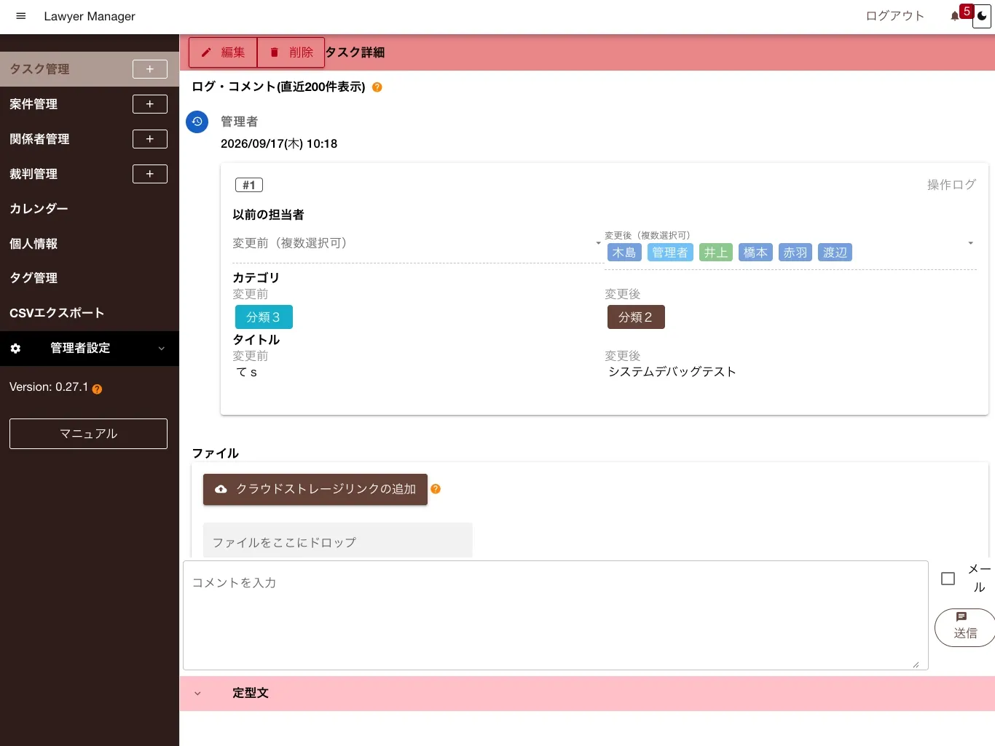Click the #1 log number badge
Screen dimensions: 995x746
(249, 185)
